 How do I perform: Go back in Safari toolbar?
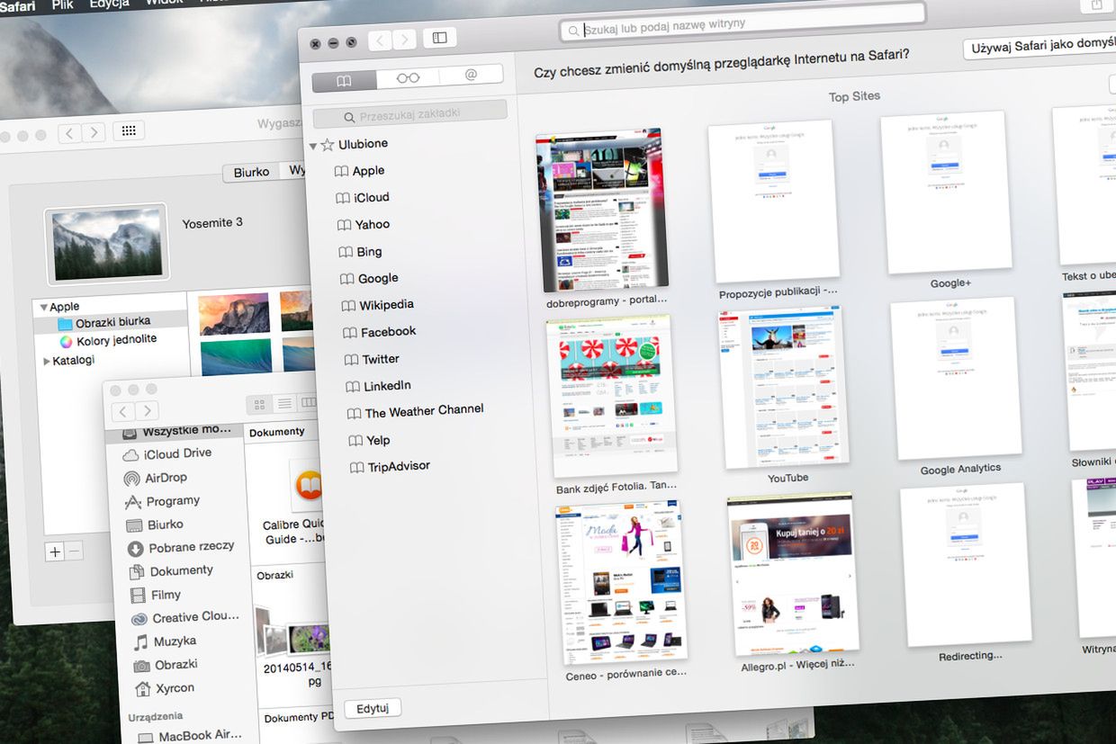tap(379, 40)
